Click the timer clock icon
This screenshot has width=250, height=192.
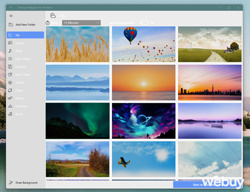tap(48, 23)
